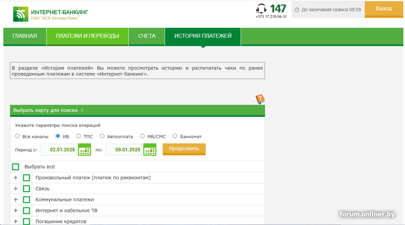Click the 'Погашение кредитов' row label
The width and height of the screenshot is (405, 225).
[61, 221]
